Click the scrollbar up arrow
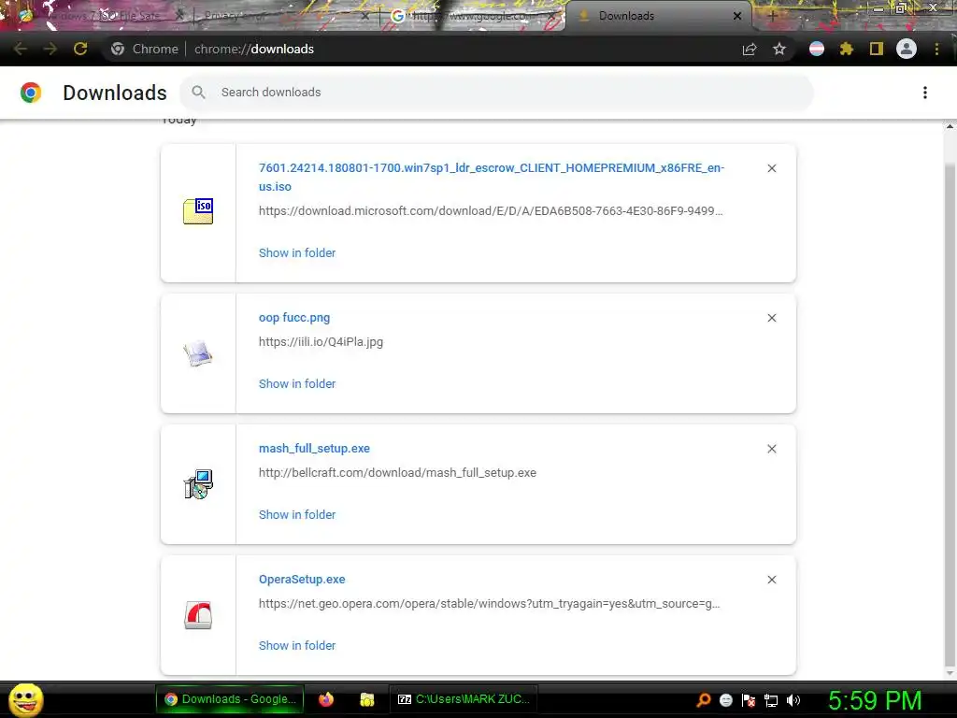This screenshot has width=957, height=718. click(x=950, y=126)
